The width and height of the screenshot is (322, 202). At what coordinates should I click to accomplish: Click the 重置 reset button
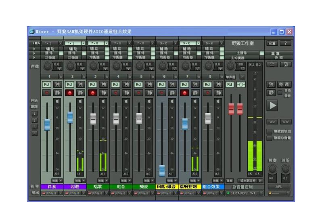[x=276, y=53]
